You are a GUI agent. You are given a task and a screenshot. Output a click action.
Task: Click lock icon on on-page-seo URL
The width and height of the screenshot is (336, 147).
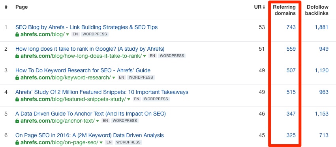point(17,142)
